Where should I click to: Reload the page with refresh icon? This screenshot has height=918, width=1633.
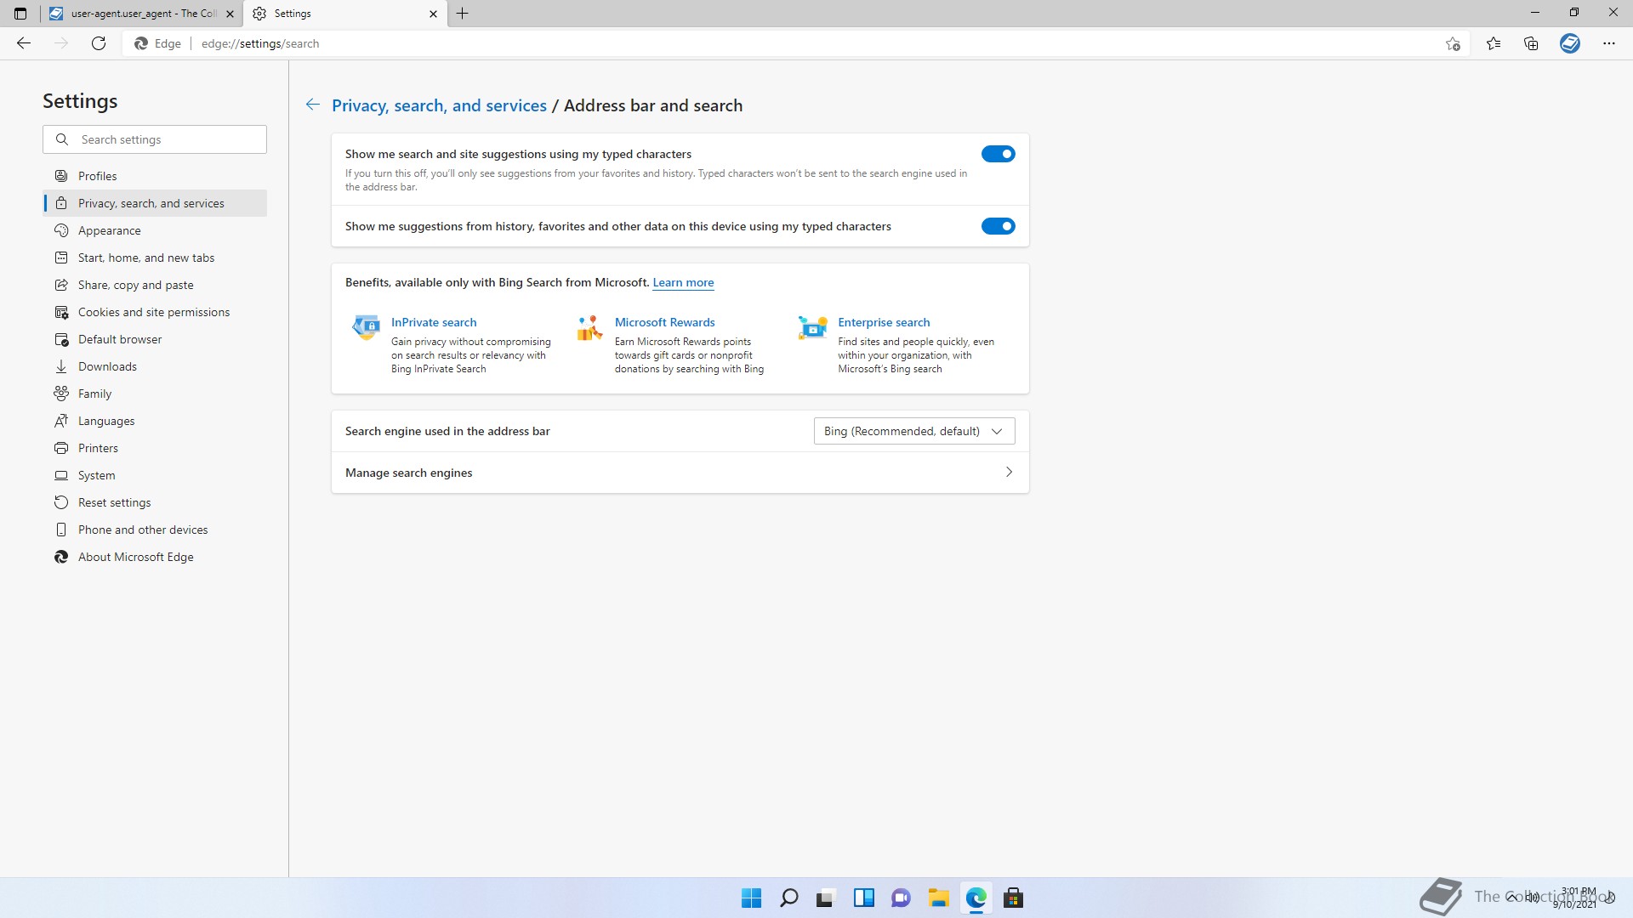(x=99, y=43)
